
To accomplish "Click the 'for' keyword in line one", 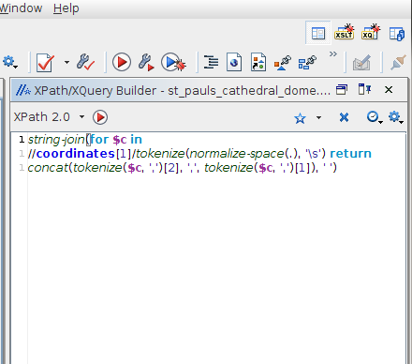I will 99,139.
